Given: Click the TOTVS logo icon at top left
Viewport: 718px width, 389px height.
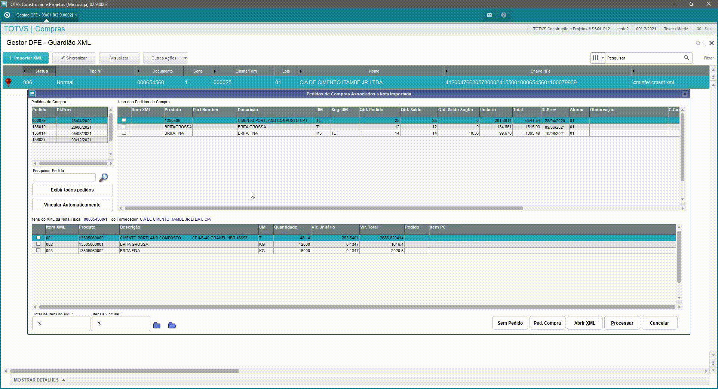Looking at the screenshot, I should pos(7,15).
